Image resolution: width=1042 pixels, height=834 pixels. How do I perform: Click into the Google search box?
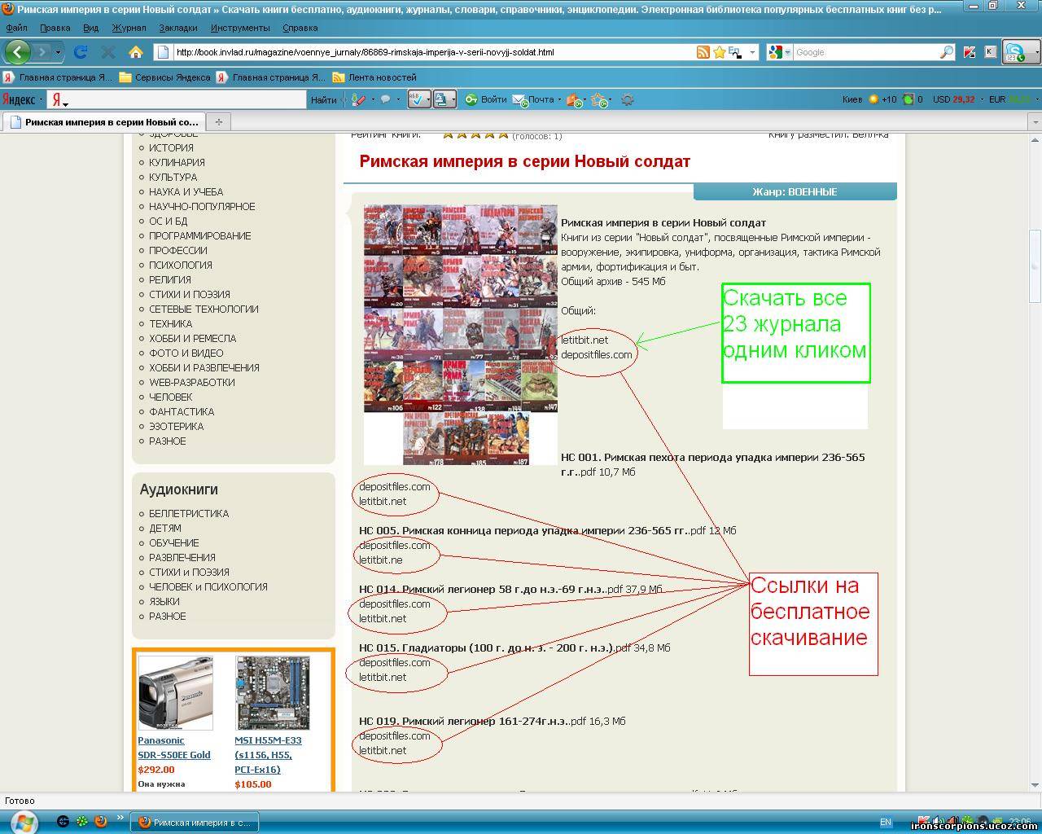[x=865, y=52]
